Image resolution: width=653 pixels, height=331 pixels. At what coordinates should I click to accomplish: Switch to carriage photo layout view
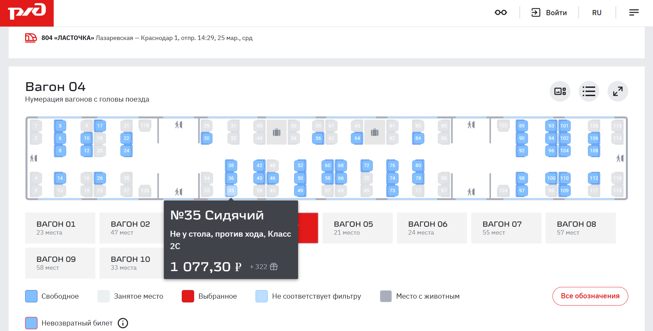(x=560, y=91)
